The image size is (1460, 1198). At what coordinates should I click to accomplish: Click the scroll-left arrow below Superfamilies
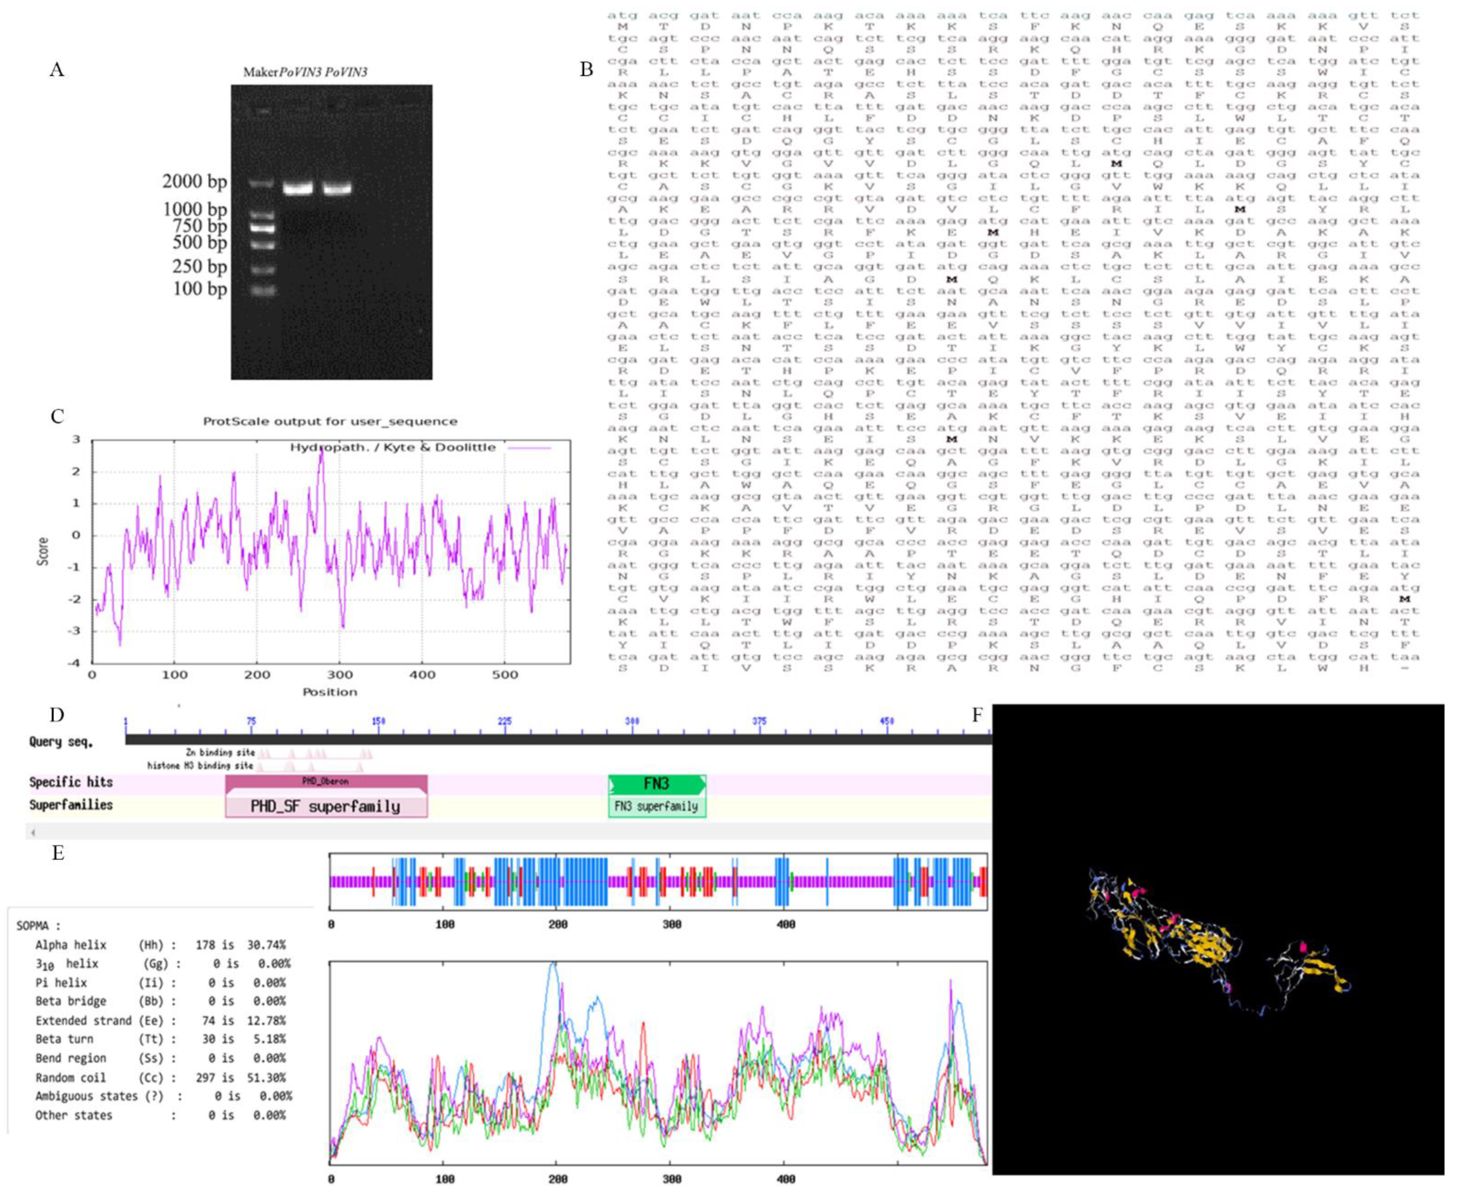click(x=33, y=832)
